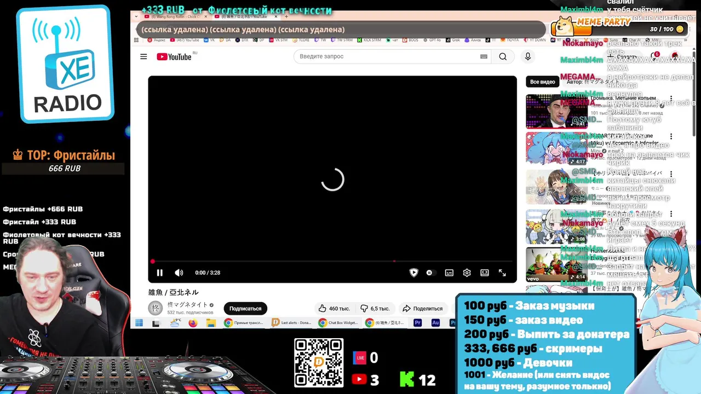Image resolution: width=701 pixels, height=394 pixels.
Task: Click the magnifier search button
Action: 503,56
